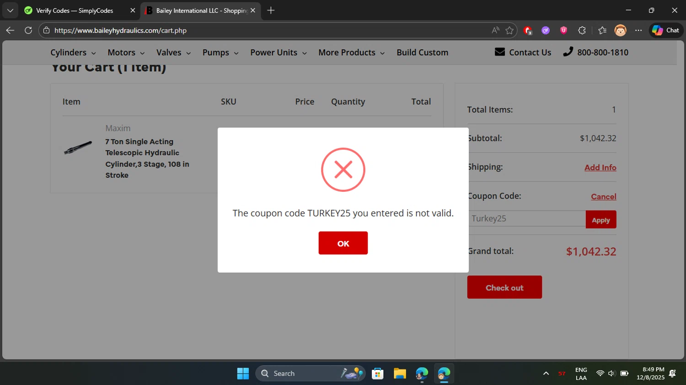The height and width of the screenshot is (385, 686).
Task: Click the phone number 800-800-1810
Action: tap(596, 53)
